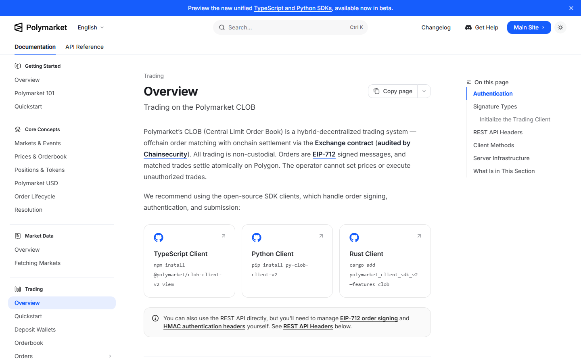Click the Polymarket logo icon
This screenshot has width=581, height=363.
pos(19,27)
